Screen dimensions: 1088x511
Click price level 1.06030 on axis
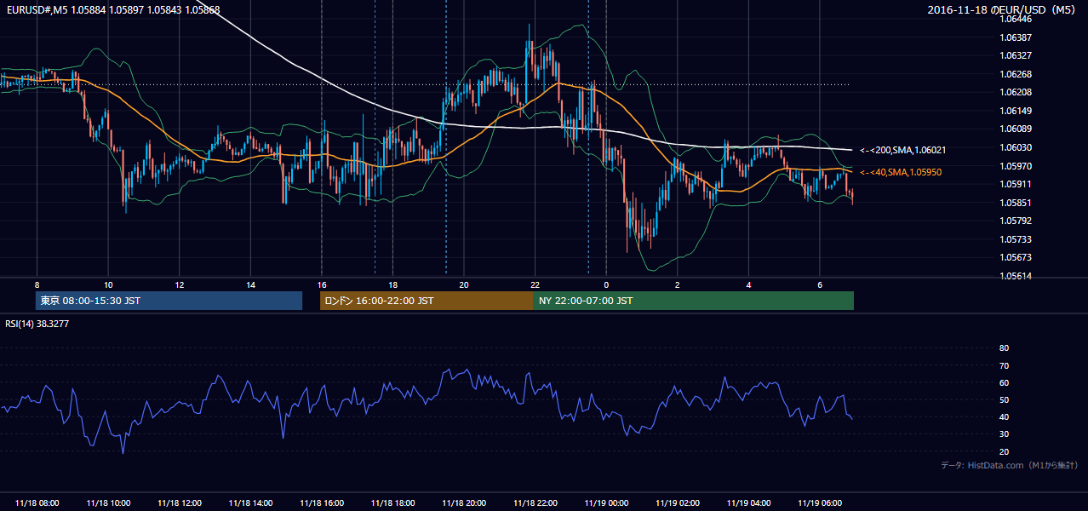(x=1016, y=147)
